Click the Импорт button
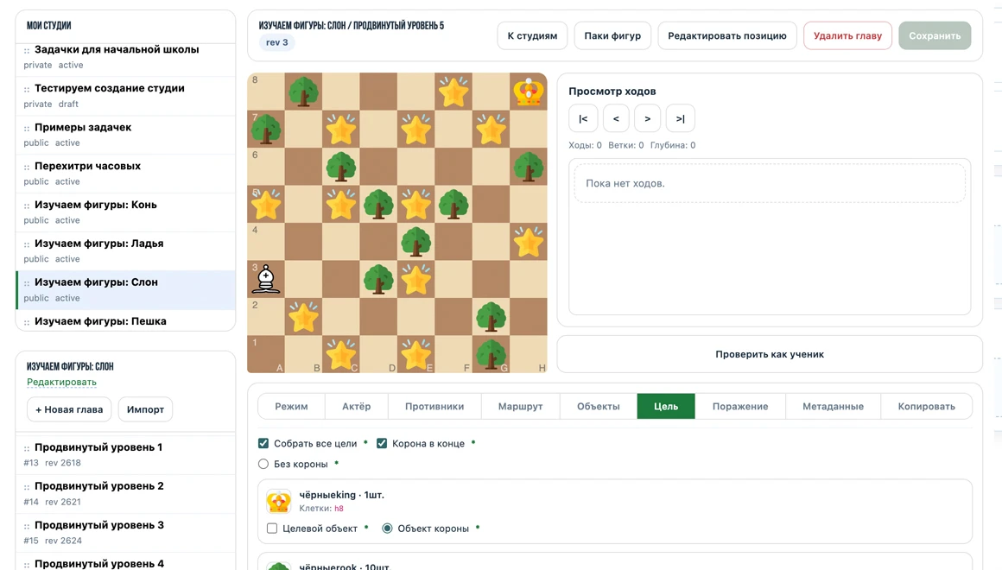 (x=145, y=409)
